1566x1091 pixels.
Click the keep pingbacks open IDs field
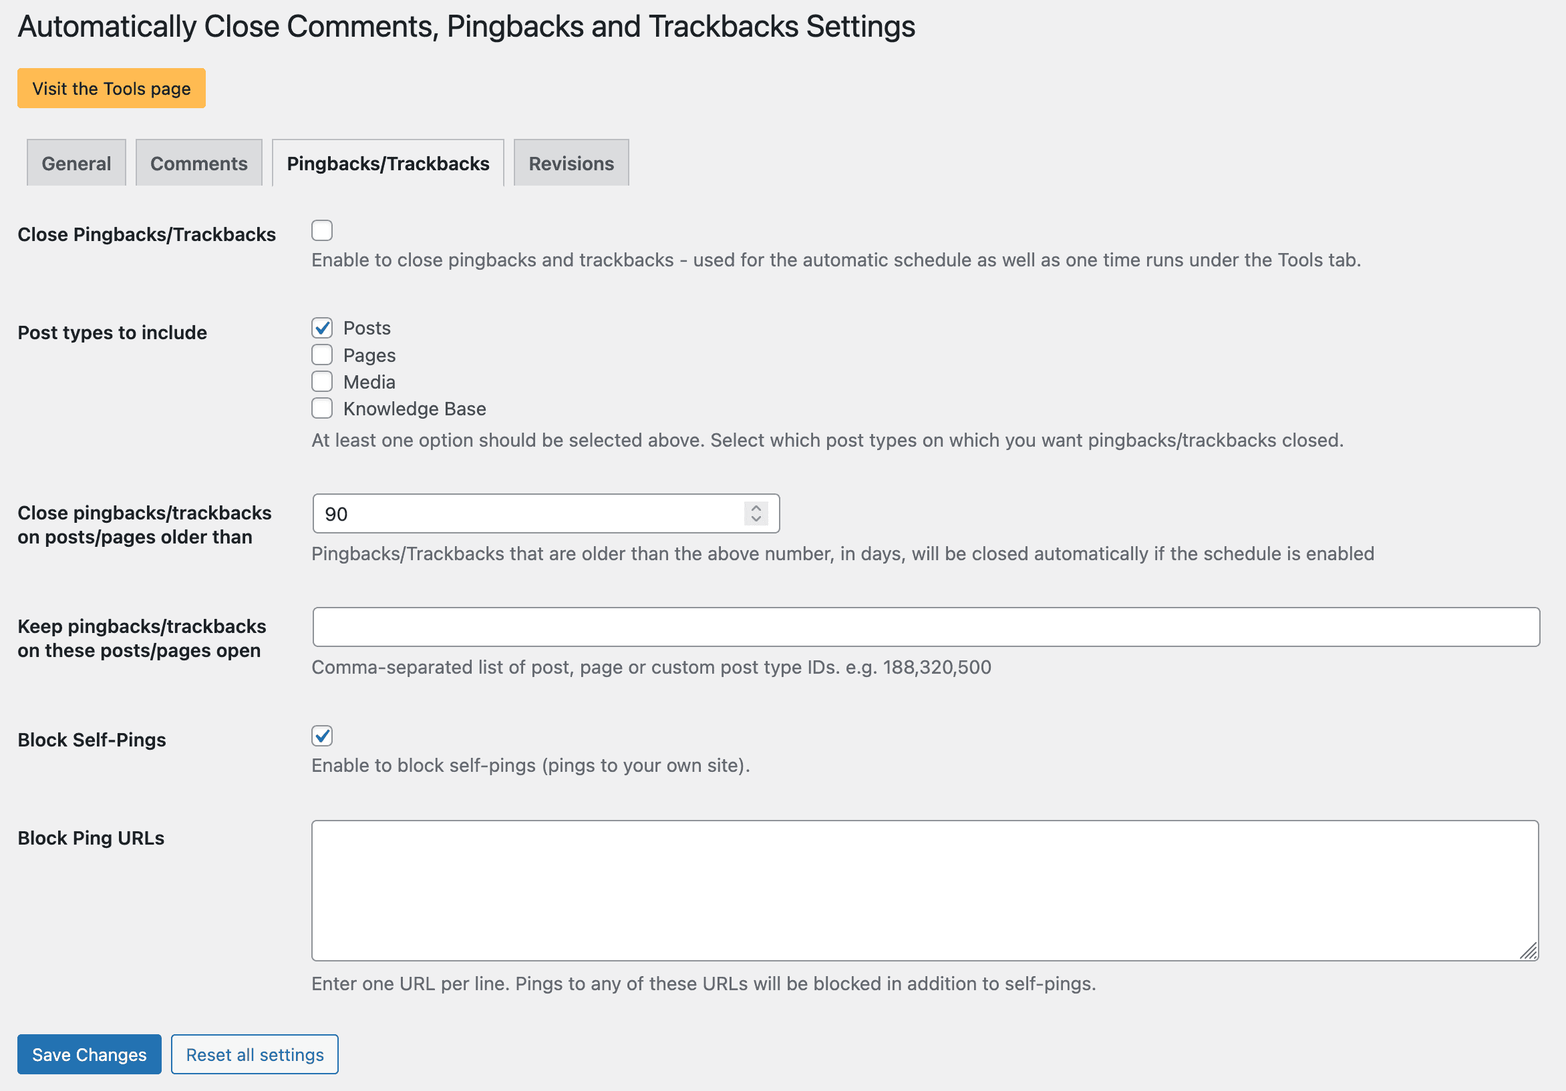[925, 627]
